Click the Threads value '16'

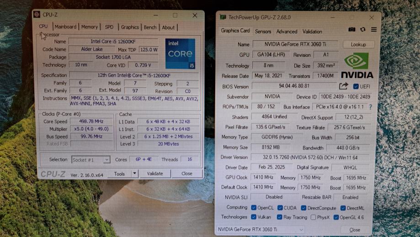point(190,159)
